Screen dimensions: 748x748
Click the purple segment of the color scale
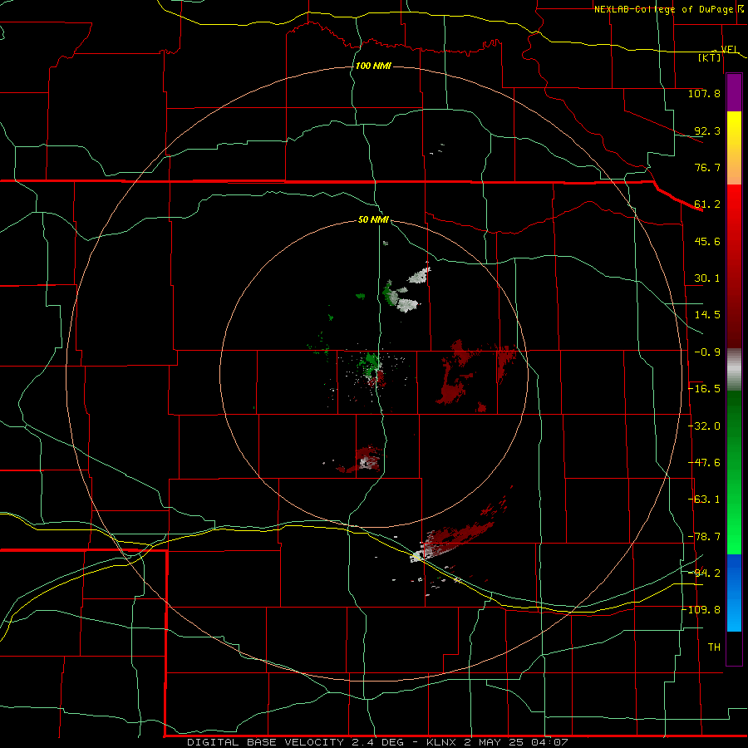pyautogui.click(x=734, y=93)
